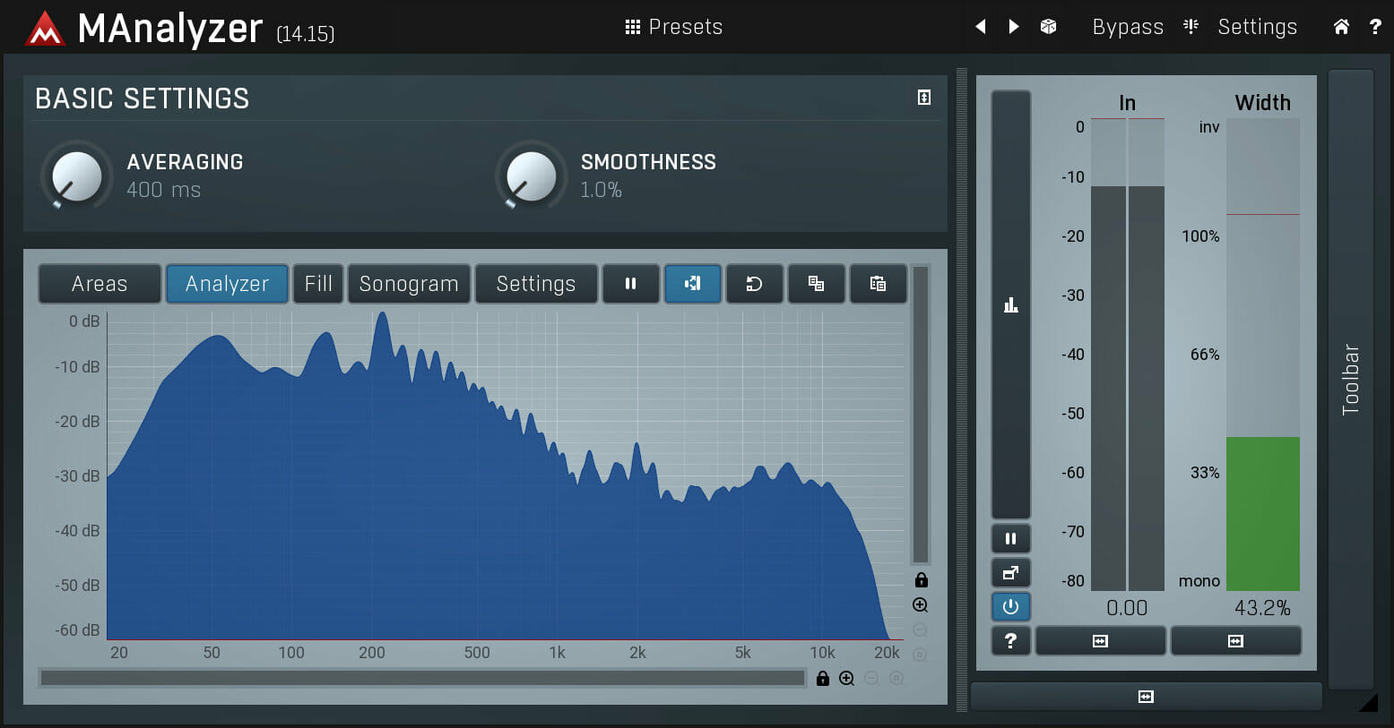
Task: Click the home icon in header
Action: pos(1341,27)
